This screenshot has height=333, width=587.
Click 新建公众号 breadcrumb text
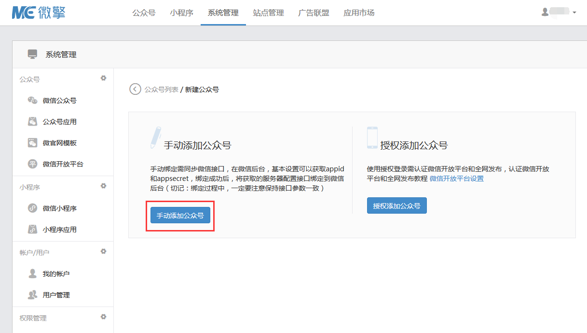click(202, 90)
